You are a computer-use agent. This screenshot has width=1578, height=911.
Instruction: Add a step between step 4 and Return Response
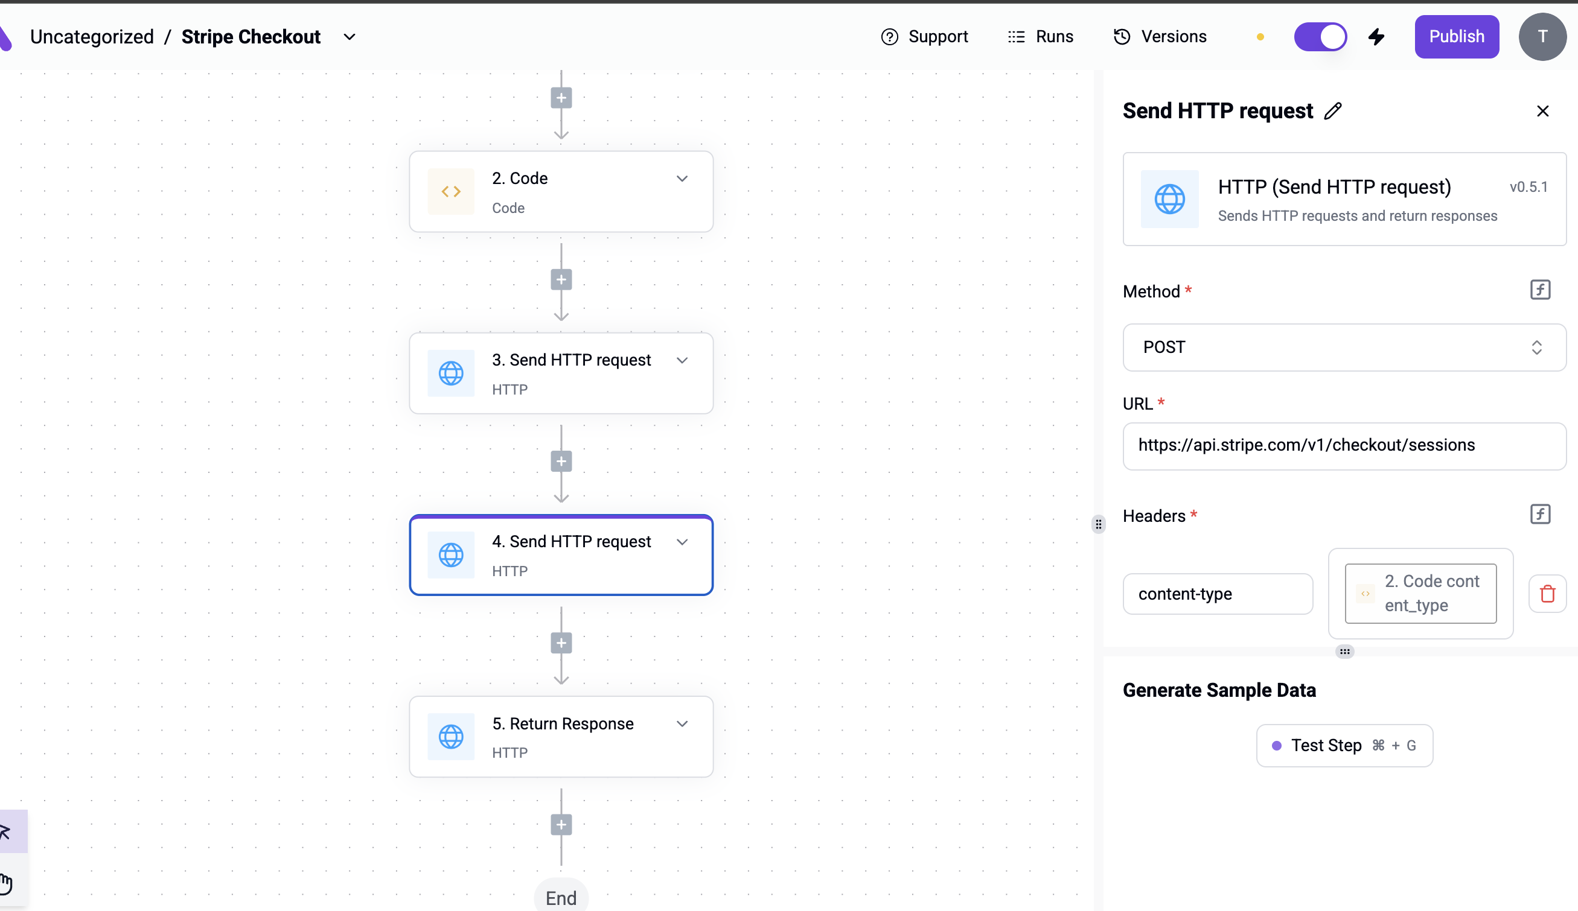561,643
